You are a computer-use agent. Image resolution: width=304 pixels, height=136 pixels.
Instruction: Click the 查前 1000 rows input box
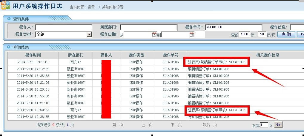[244, 34]
